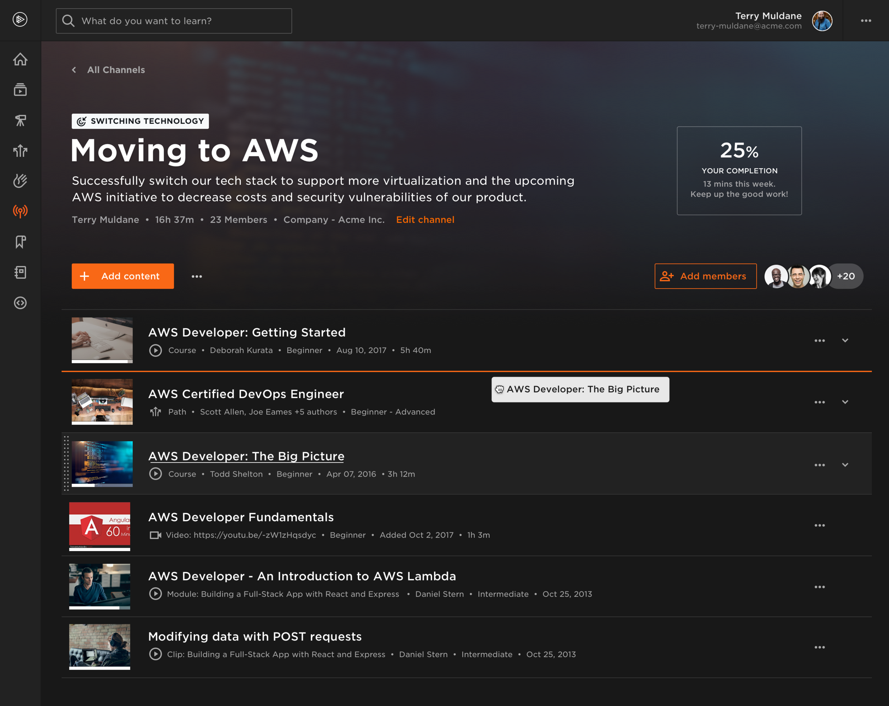Open Skill assessments telescope icon in sidebar
889x706 pixels.
20,121
